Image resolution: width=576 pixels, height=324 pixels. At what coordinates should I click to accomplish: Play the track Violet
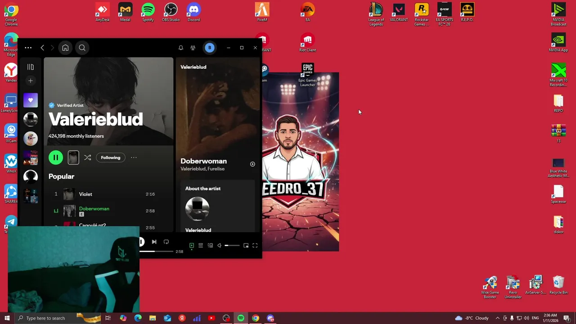85,194
